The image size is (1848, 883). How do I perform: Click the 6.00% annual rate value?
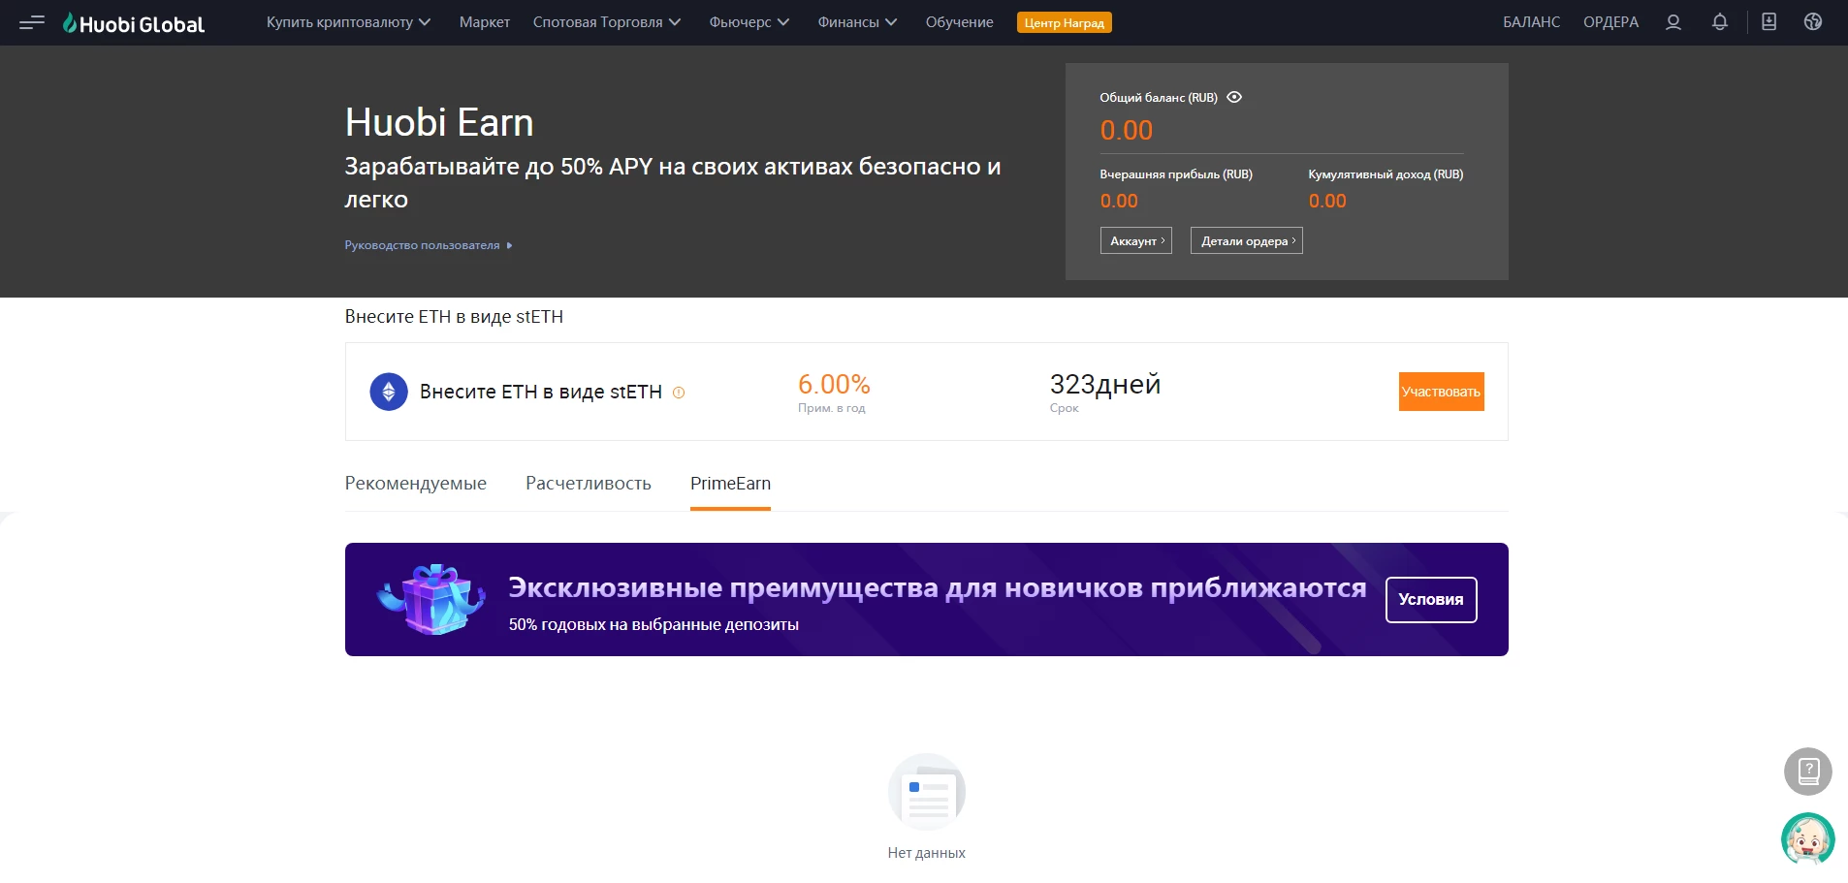tap(834, 384)
